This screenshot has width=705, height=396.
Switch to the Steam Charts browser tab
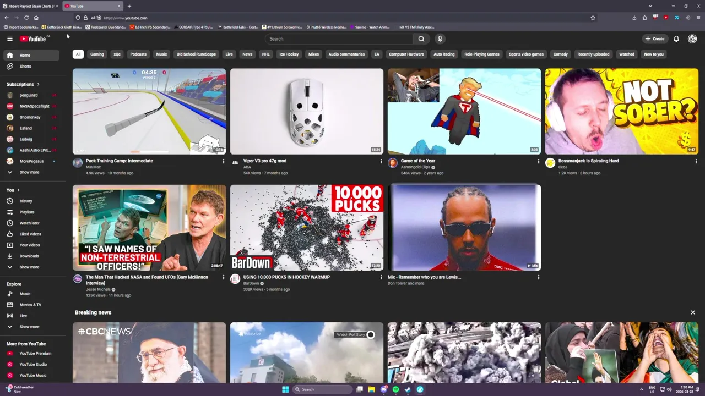pos(30,6)
